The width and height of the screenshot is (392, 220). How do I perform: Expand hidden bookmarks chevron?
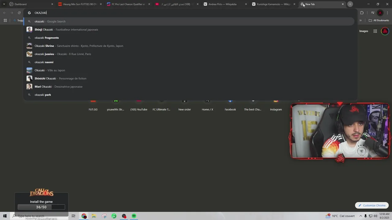coord(360,20)
